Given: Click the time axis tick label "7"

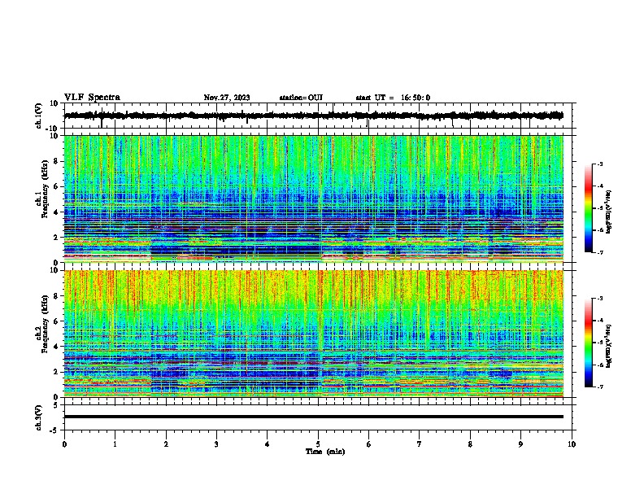Looking at the screenshot, I should point(420,444).
